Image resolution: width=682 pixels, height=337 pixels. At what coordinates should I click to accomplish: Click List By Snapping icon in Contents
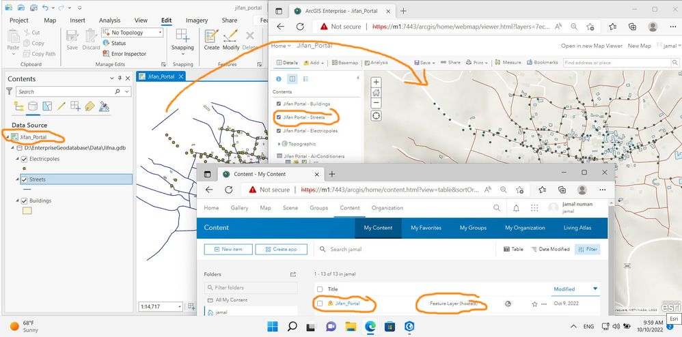point(76,106)
